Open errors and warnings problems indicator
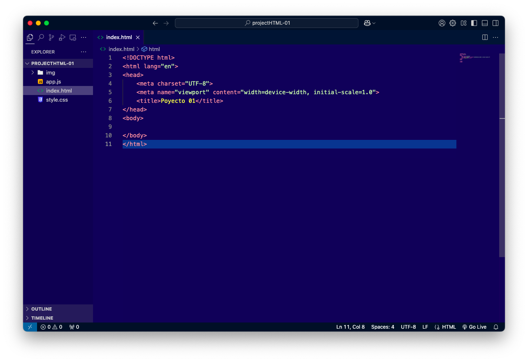The height and width of the screenshot is (362, 528). (x=51, y=327)
